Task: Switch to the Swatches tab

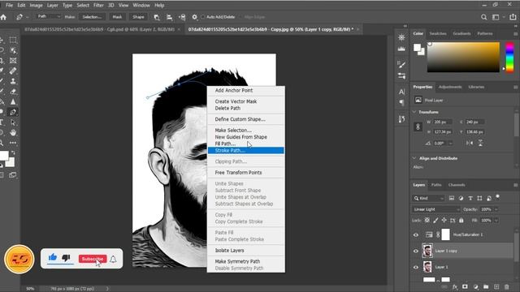Action: [x=438, y=33]
